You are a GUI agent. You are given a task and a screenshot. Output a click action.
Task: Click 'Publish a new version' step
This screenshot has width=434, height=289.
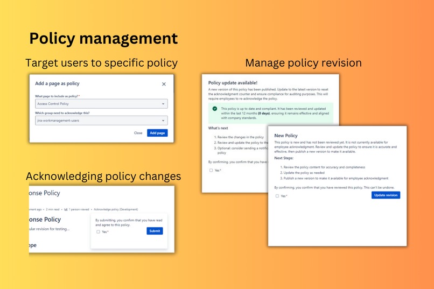[336, 178]
